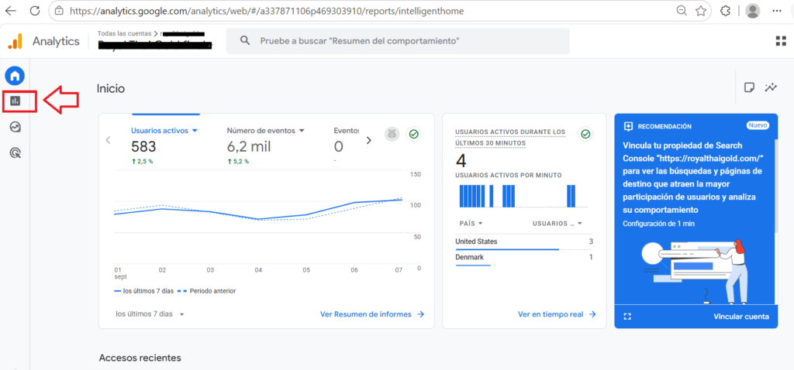Show previous metrics with the left chevron
This screenshot has width=794, height=370.
107,140
